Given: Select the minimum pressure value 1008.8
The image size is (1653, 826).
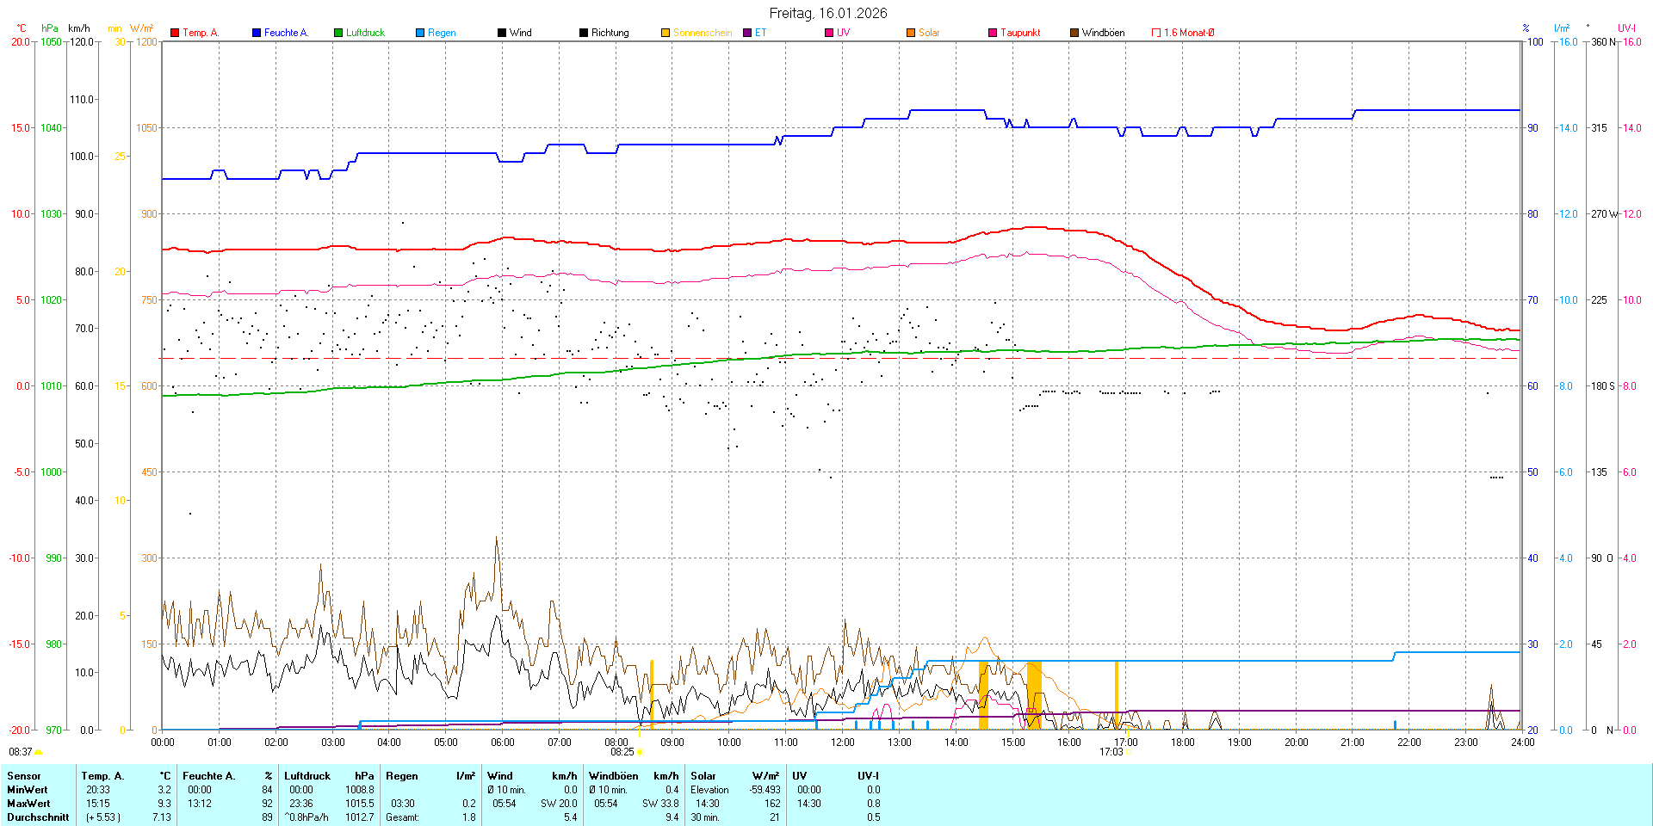Looking at the screenshot, I should 360,790.
